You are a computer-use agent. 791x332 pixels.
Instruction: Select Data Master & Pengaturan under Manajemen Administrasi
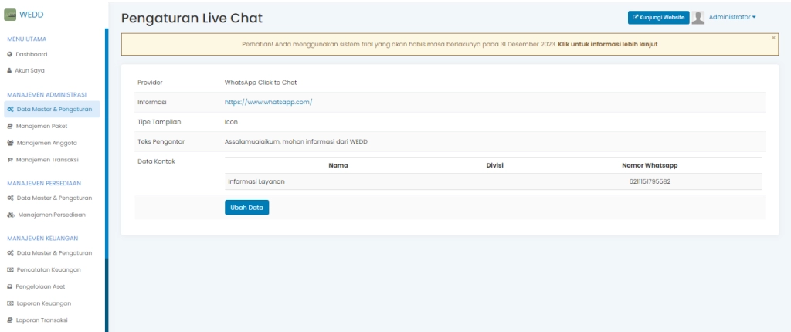pos(54,109)
